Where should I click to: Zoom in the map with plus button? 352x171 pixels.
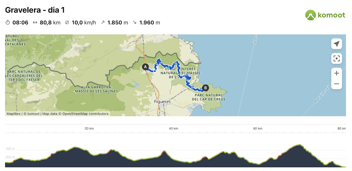tap(336, 73)
